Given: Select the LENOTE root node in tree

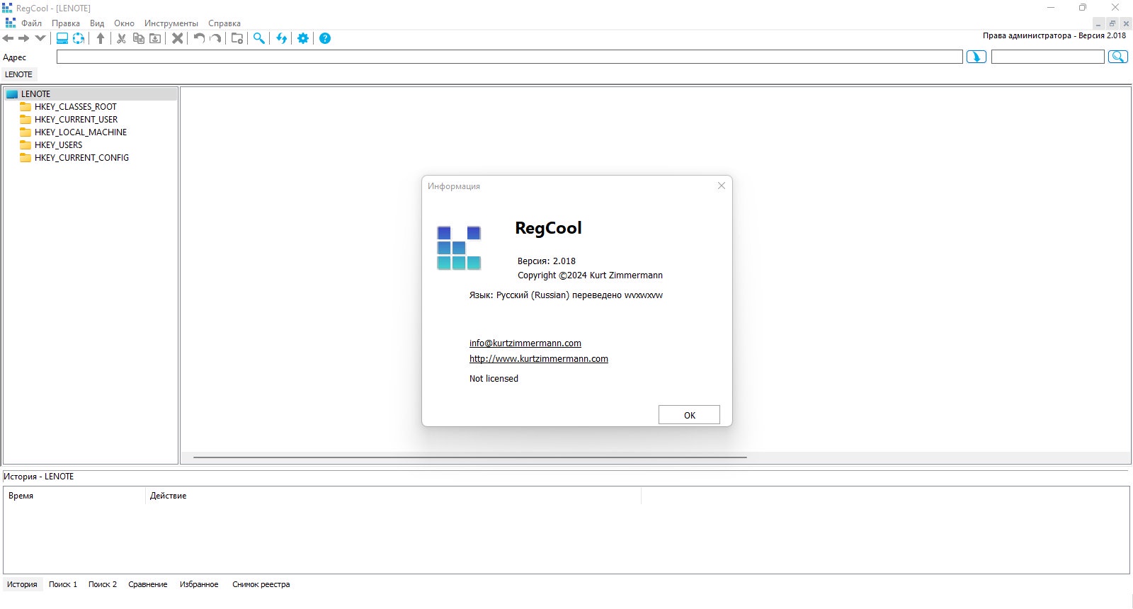Looking at the screenshot, I should pos(35,94).
